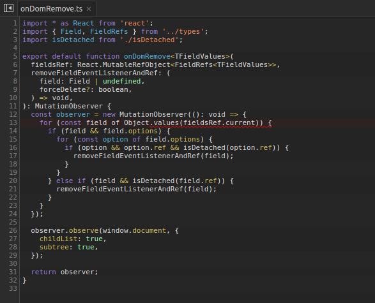The image size is (375, 303).
Task: Click the onDomRemove function name
Action: 147,56
